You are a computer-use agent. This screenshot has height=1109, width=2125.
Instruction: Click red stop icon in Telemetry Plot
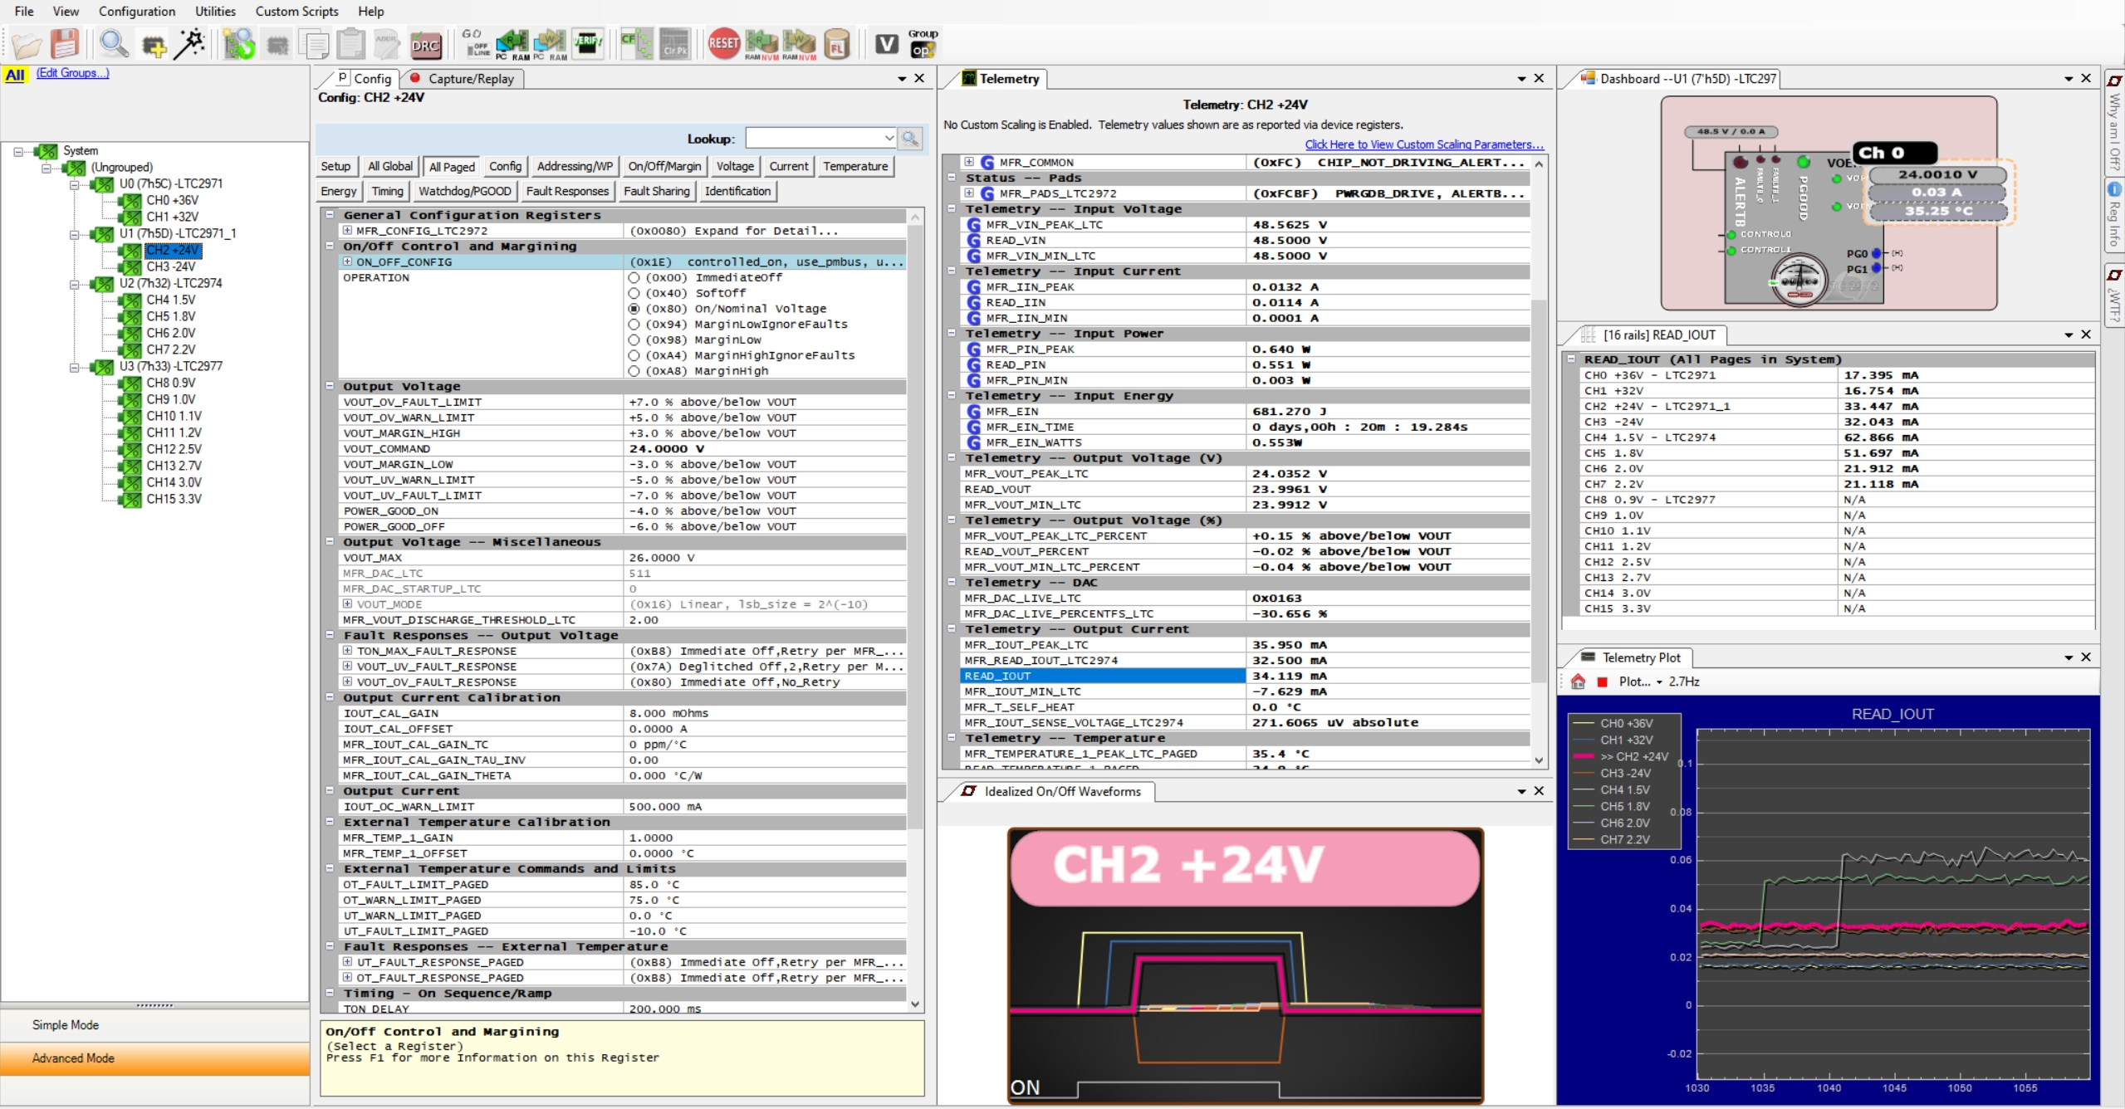tap(1603, 682)
